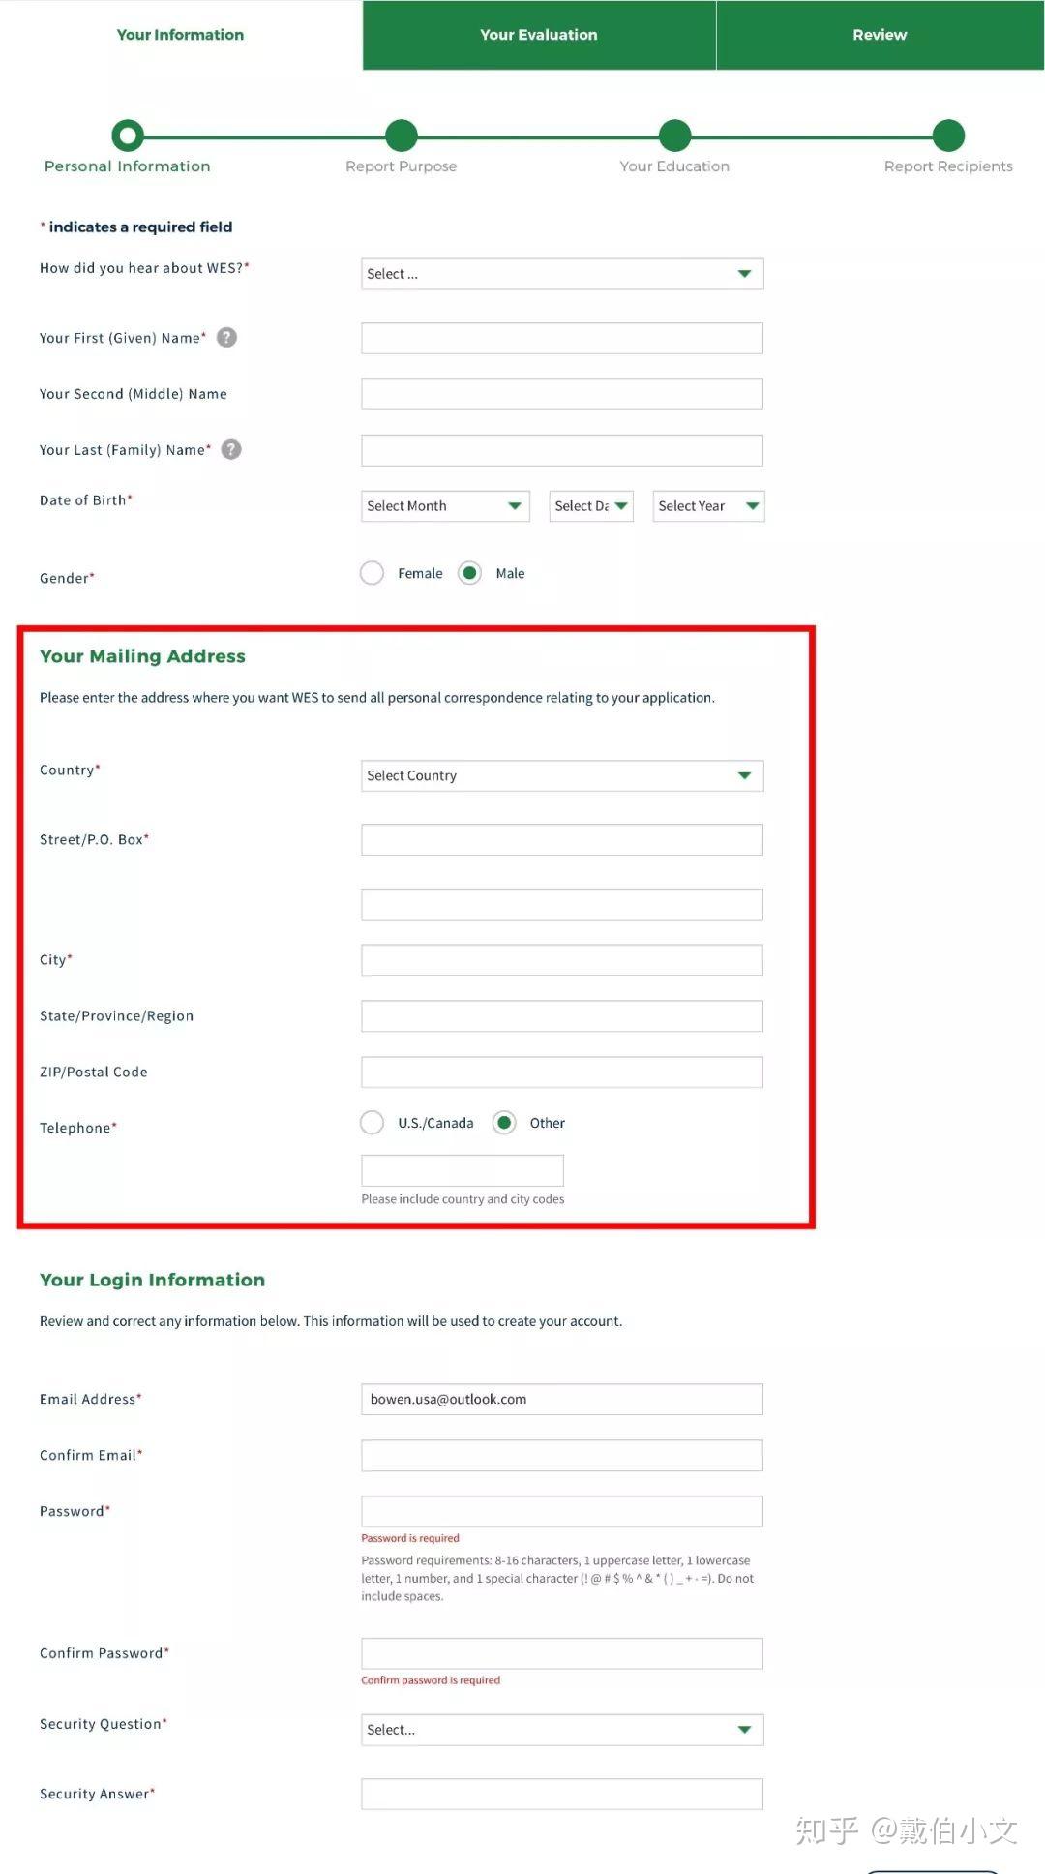Viewport: 1045px width, 1874px height.
Task: Open the Select Year dropdown
Action: (709, 506)
